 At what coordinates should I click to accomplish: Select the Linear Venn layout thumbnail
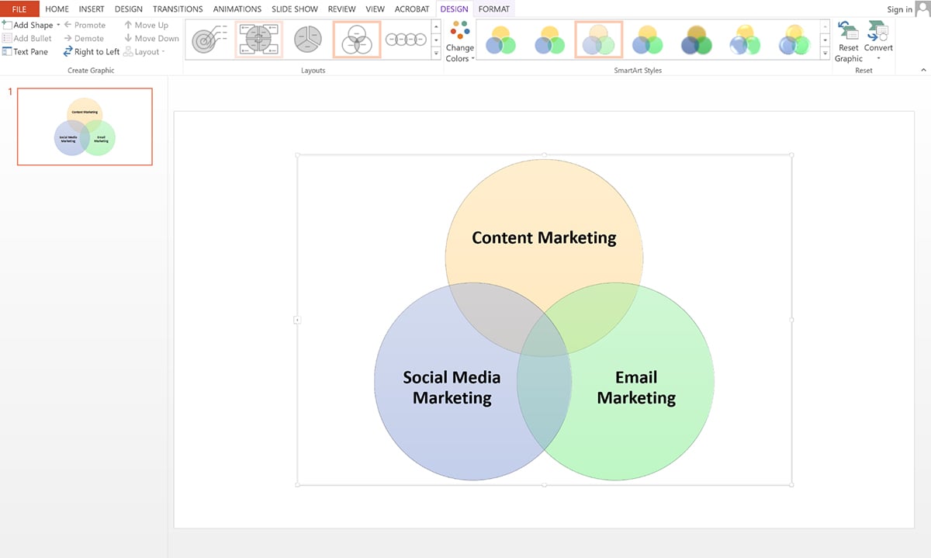click(x=407, y=38)
